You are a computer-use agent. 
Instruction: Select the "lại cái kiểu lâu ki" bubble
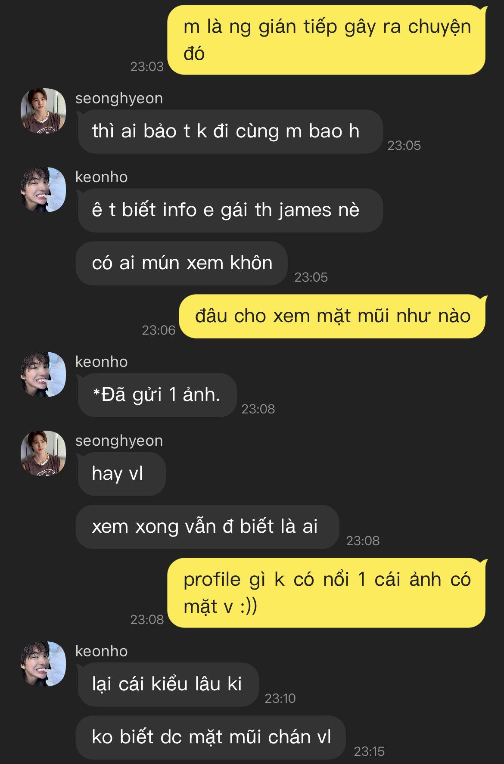[x=168, y=684]
